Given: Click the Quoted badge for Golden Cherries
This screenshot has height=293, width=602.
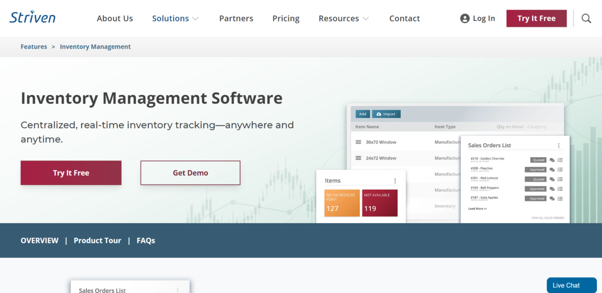Looking at the screenshot, I should pos(538,160).
